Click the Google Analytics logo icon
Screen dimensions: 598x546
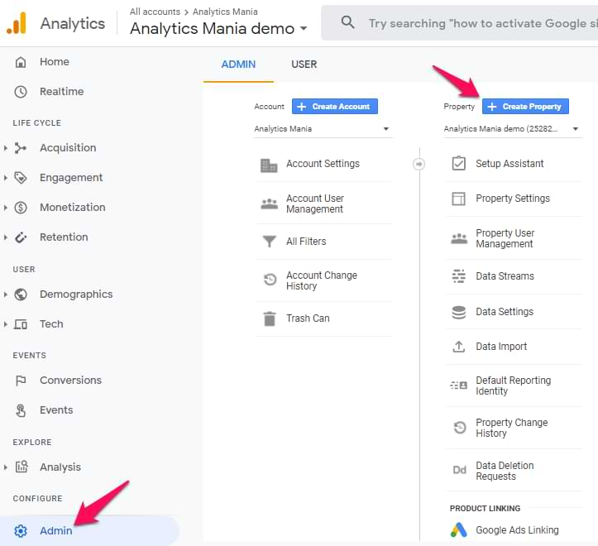pyautogui.click(x=17, y=23)
